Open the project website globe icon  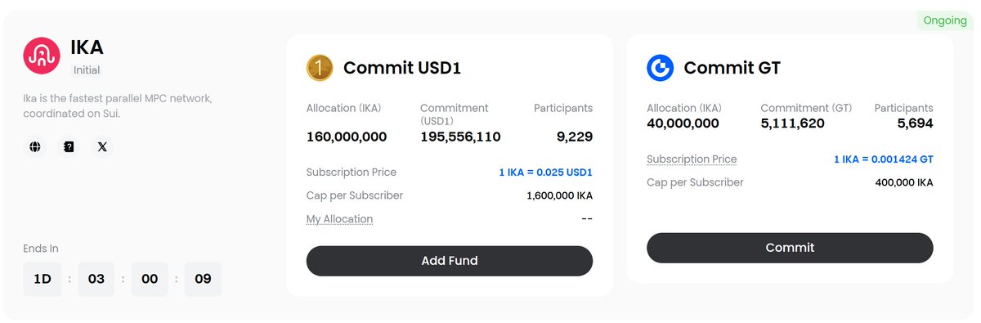(35, 147)
